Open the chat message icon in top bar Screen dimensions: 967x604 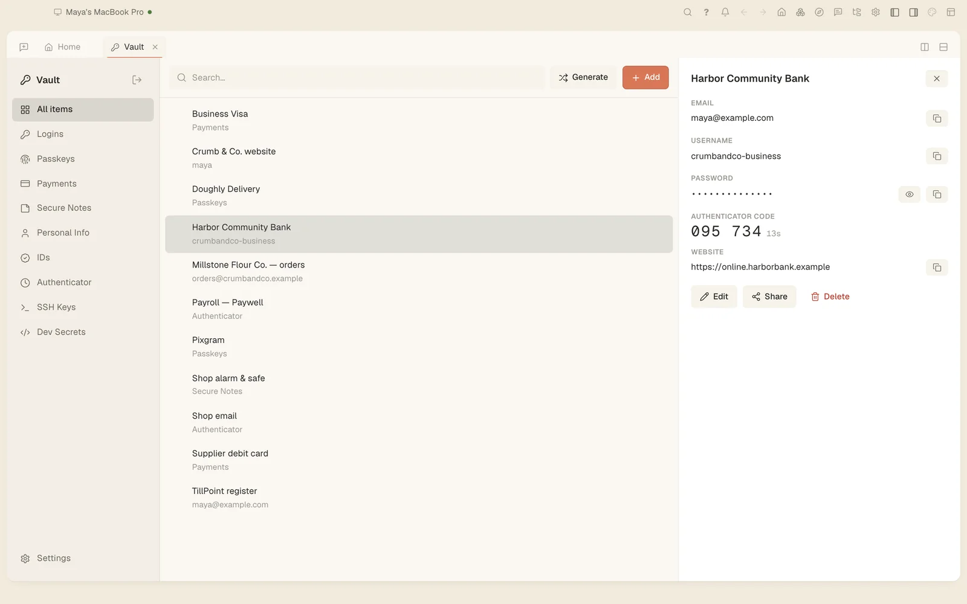pos(838,12)
